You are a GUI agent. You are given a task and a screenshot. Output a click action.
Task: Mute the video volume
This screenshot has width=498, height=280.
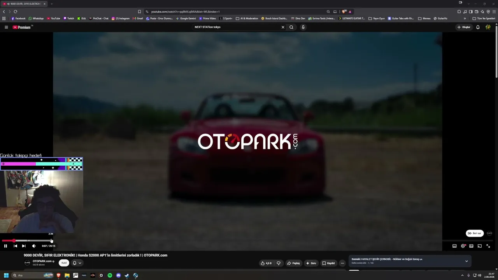(x=34, y=246)
